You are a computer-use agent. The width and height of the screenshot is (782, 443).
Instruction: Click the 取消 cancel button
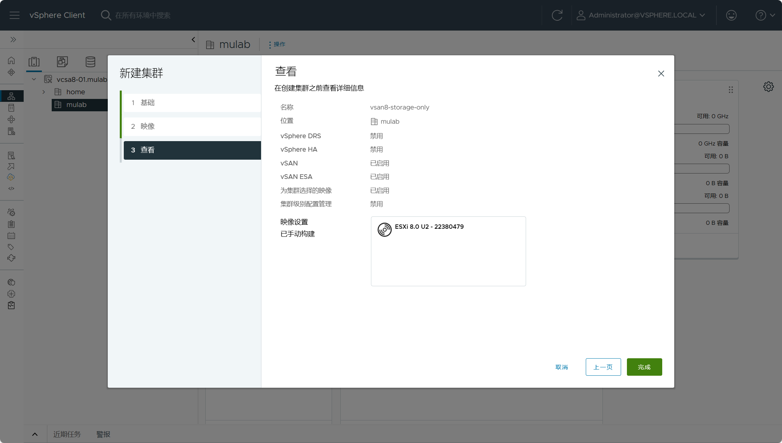tap(562, 367)
